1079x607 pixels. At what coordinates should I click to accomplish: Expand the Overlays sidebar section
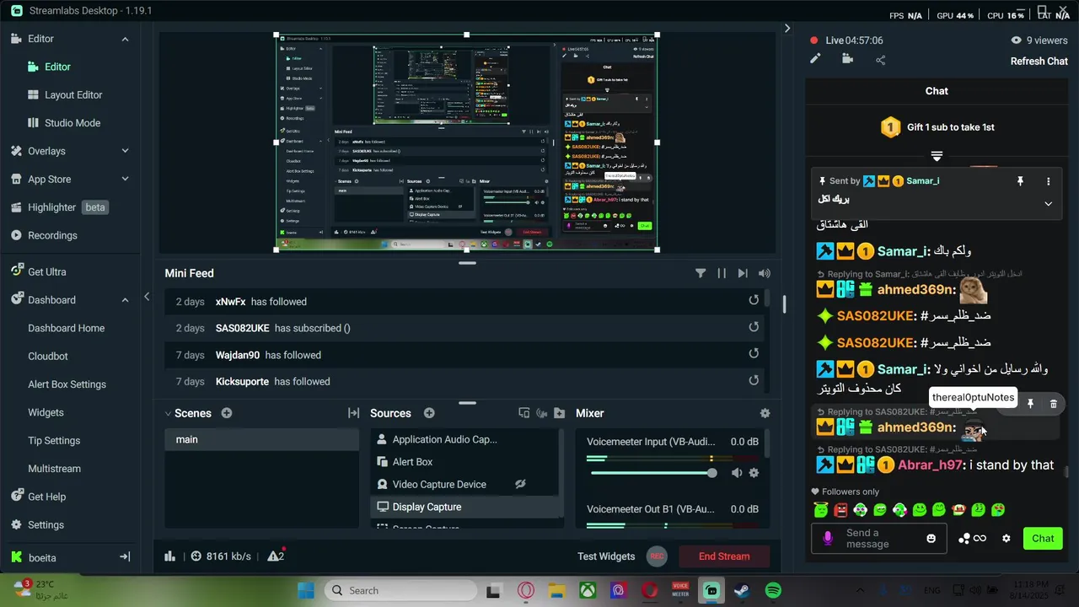pos(125,151)
